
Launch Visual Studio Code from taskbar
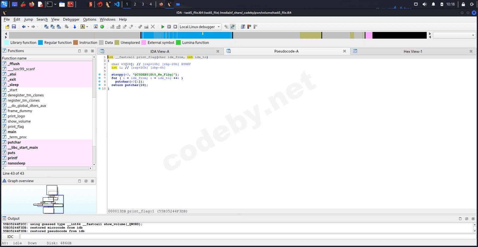(x=117, y=4)
